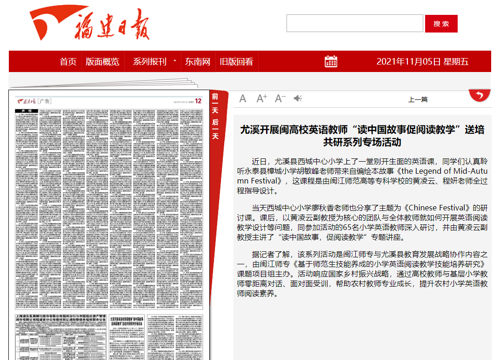Focus the search input field
Image resolution: width=500 pixels, height=360 pixels.
[x=354, y=23]
